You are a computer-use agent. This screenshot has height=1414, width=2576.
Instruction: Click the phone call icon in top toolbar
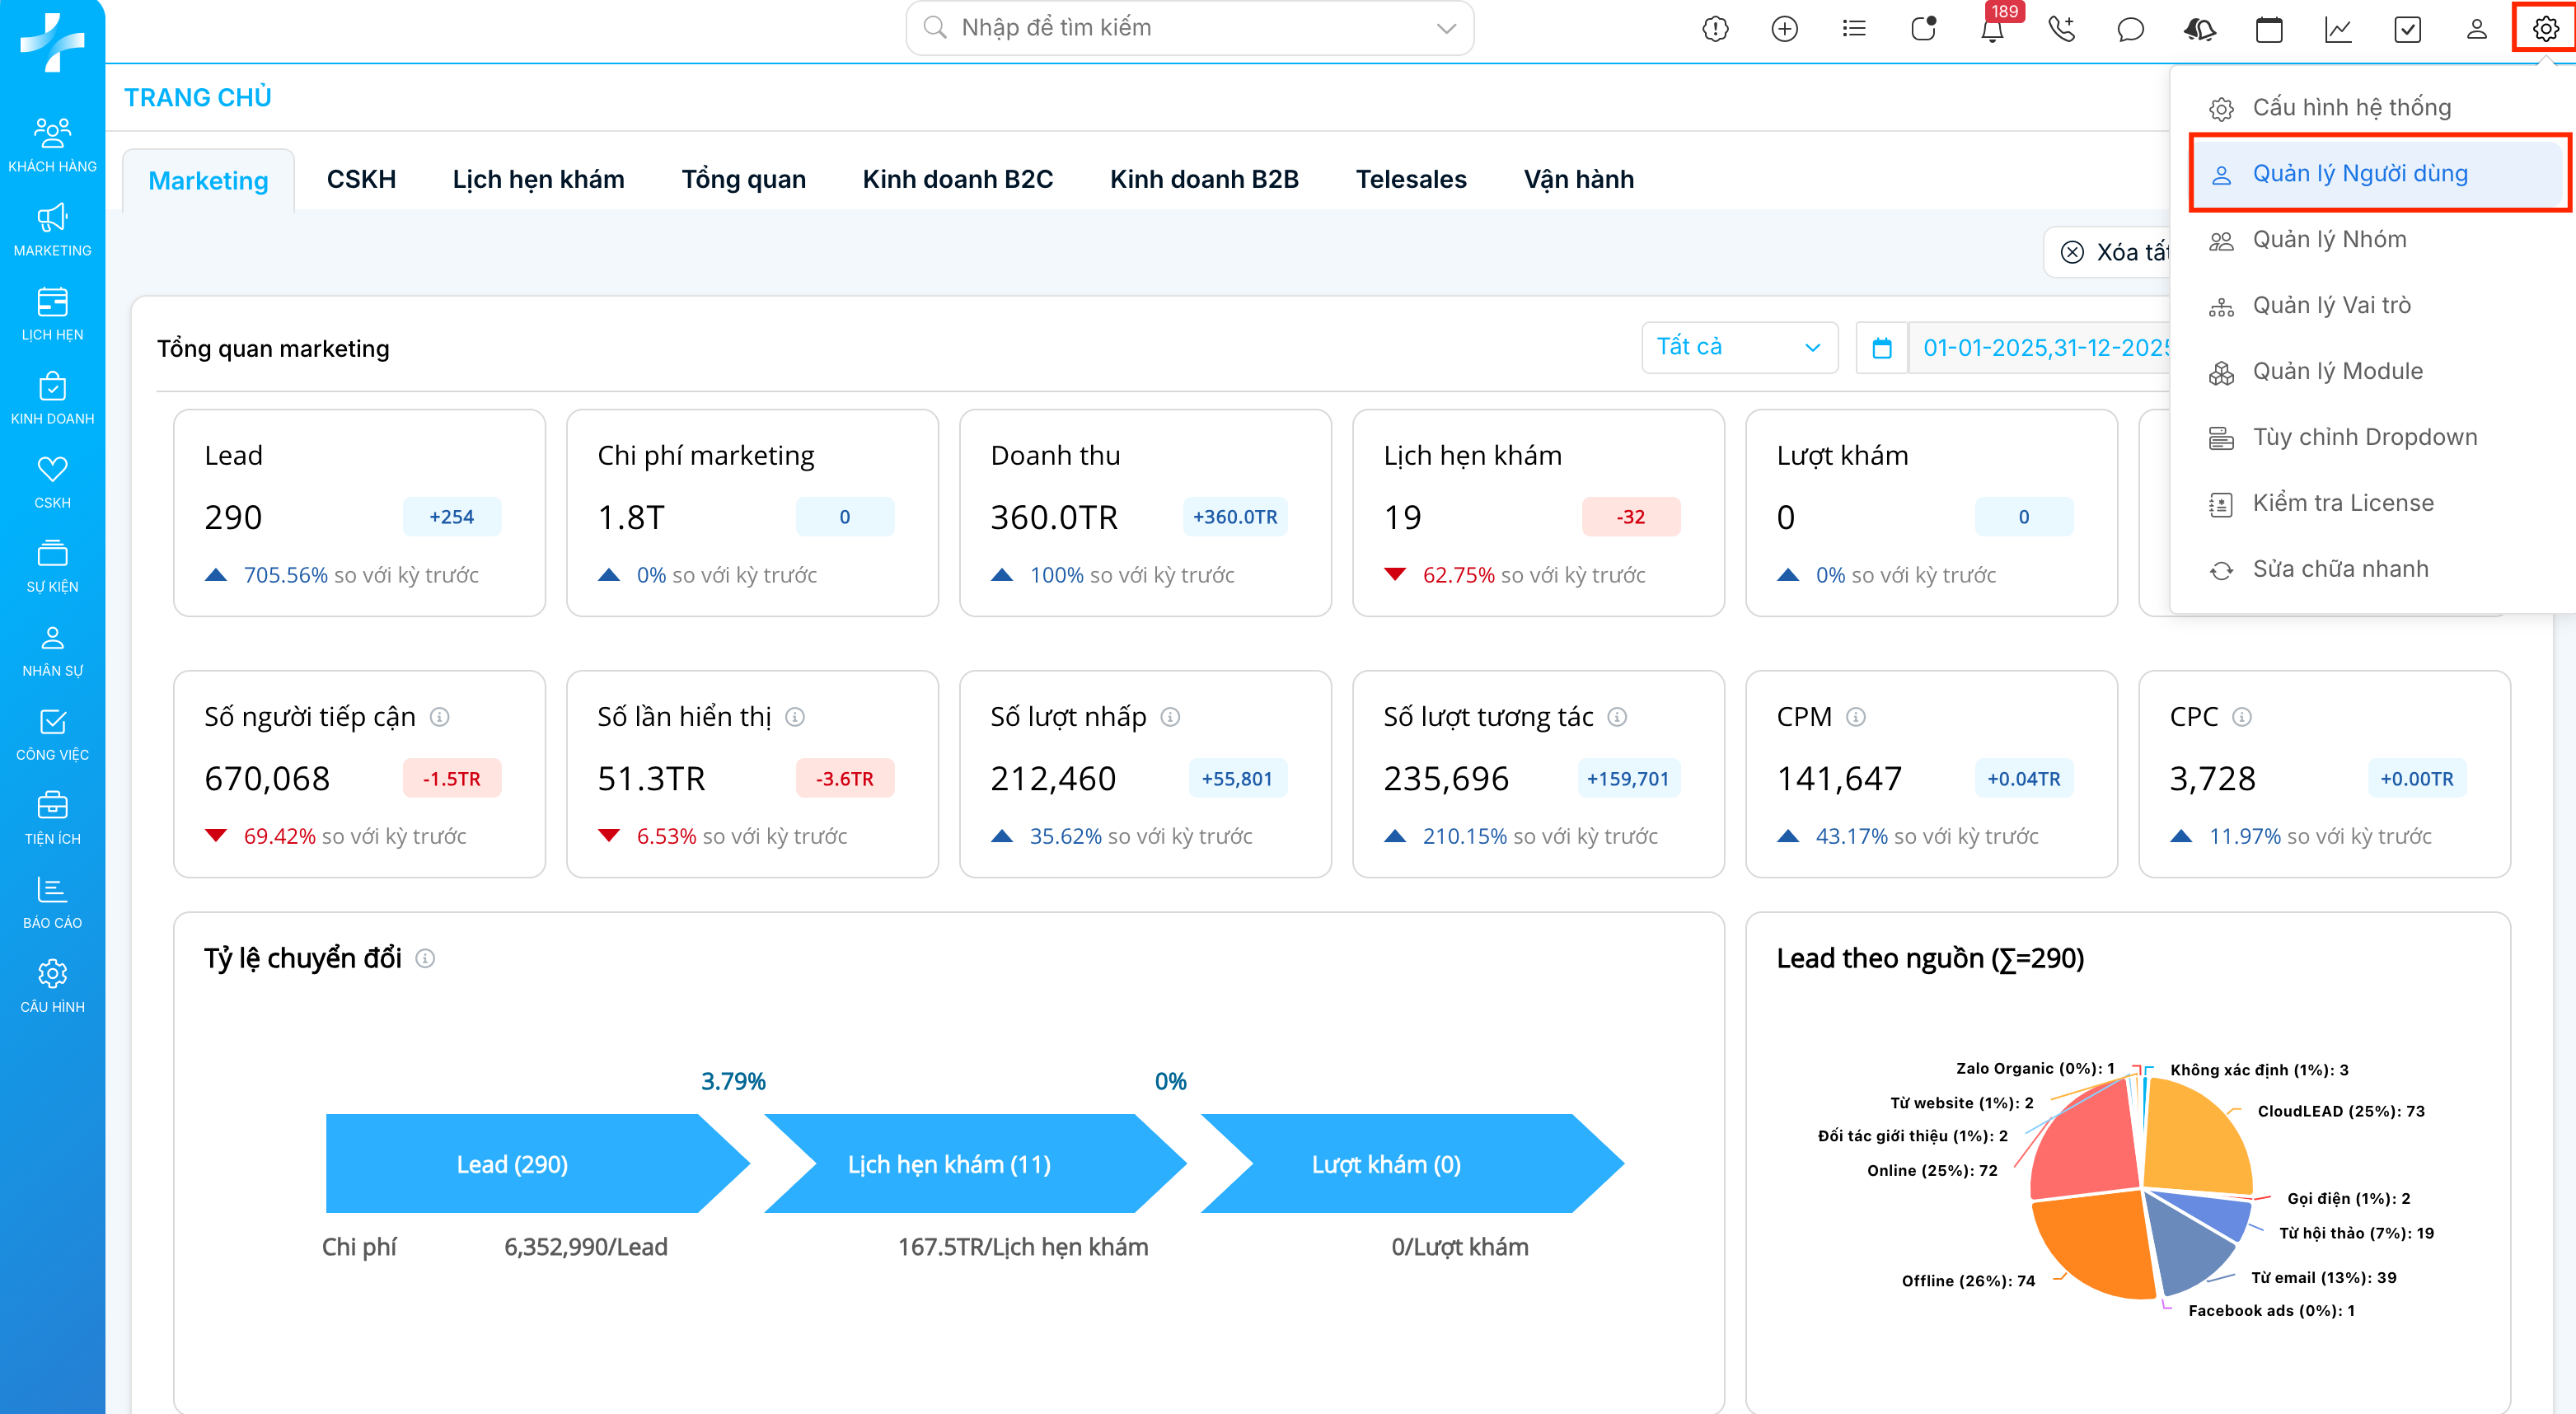(2061, 30)
